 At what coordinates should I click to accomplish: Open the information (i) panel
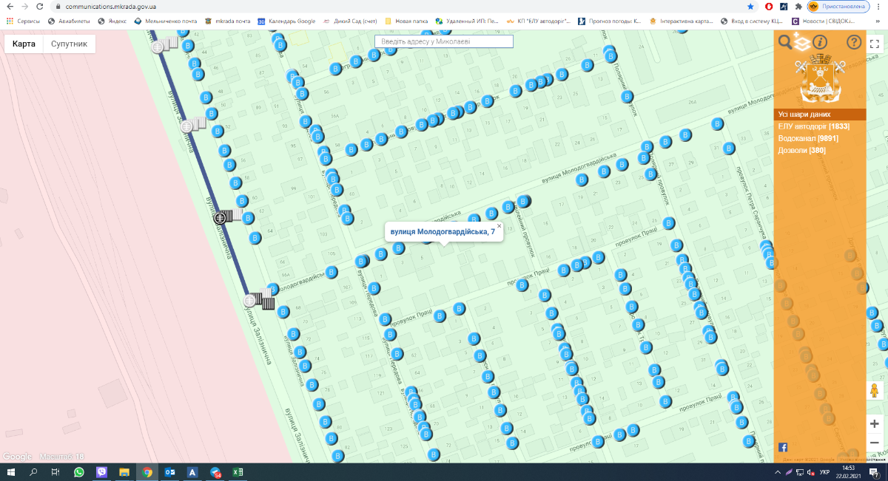820,42
